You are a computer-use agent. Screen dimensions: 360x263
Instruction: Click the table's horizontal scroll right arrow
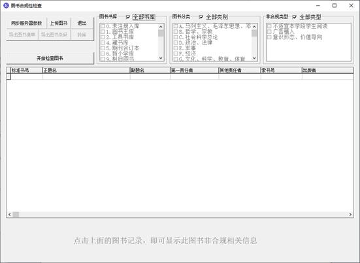click(x=350, y=215)
